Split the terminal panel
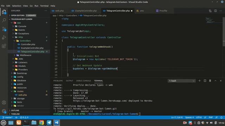 [x=205, y=81]
